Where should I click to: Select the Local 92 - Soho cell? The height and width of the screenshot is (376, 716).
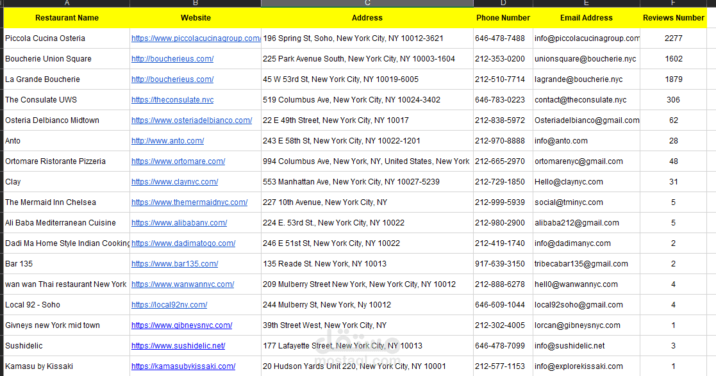tap(67, 306)
